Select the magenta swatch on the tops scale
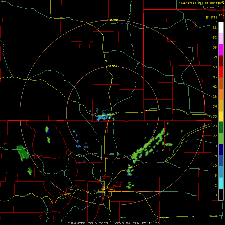 tap(221, 50)
